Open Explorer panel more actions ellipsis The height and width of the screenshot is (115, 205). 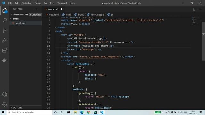pyautogui.click(x=37, y=9)
